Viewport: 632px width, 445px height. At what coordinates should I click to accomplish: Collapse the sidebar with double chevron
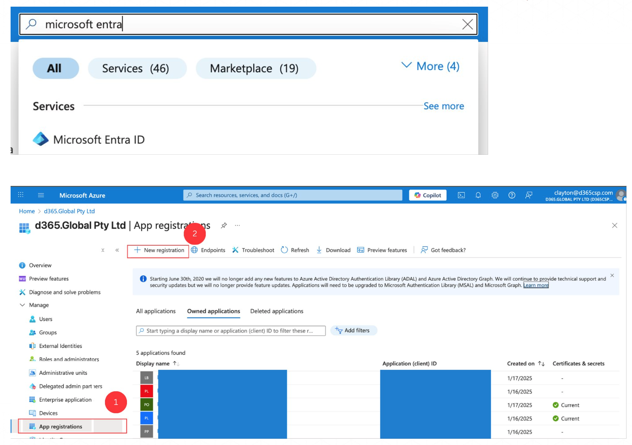pos(117,250)
